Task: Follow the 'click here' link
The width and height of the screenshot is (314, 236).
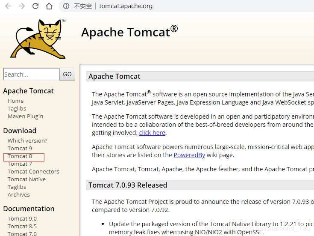Action: coord(152,133)
